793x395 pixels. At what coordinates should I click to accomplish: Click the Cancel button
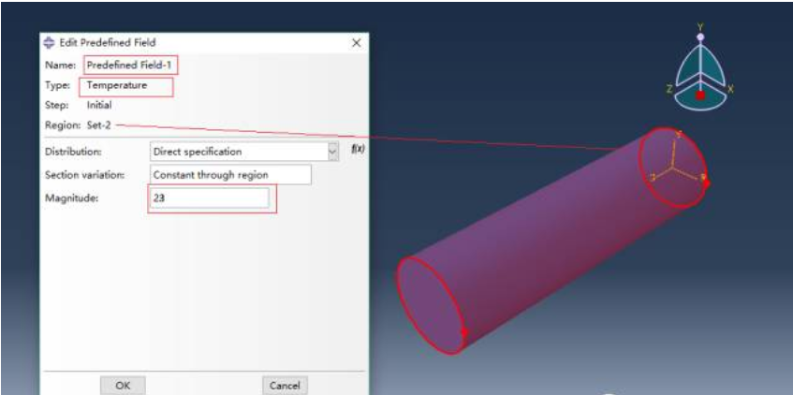coord(285,386)
